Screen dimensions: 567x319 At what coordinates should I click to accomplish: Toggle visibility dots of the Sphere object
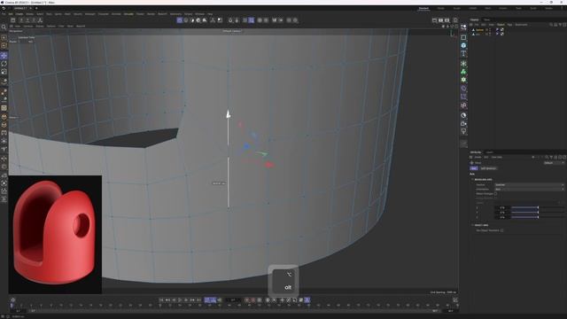[x=490, y=30]
